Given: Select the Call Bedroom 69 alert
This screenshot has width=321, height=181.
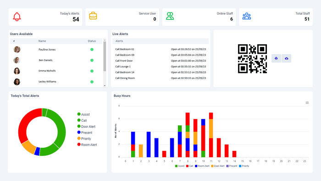Looking at the screenshot, I should coord(160,55).
